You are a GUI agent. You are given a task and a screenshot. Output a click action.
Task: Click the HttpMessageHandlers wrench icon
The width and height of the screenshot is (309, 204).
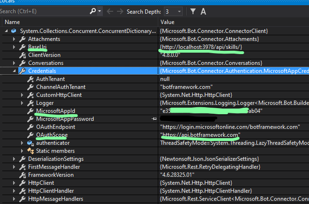[22, 199]
